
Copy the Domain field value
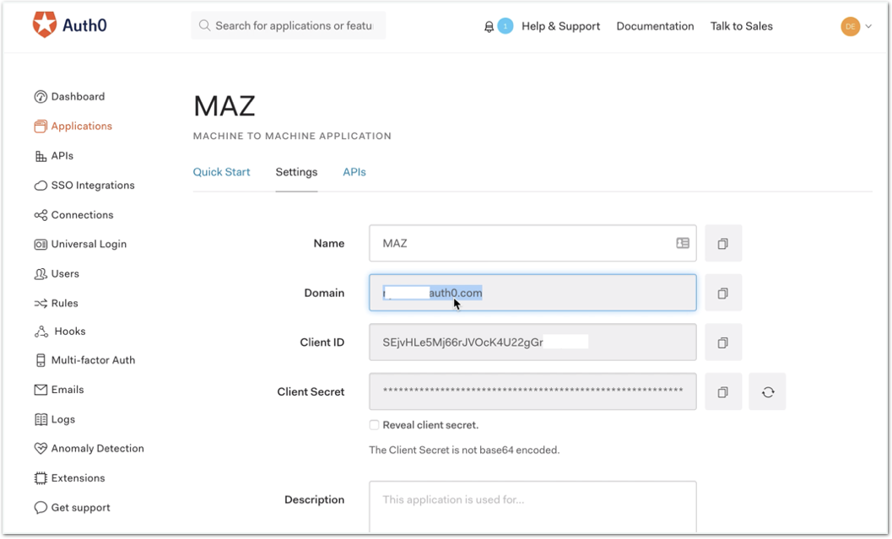723,293
